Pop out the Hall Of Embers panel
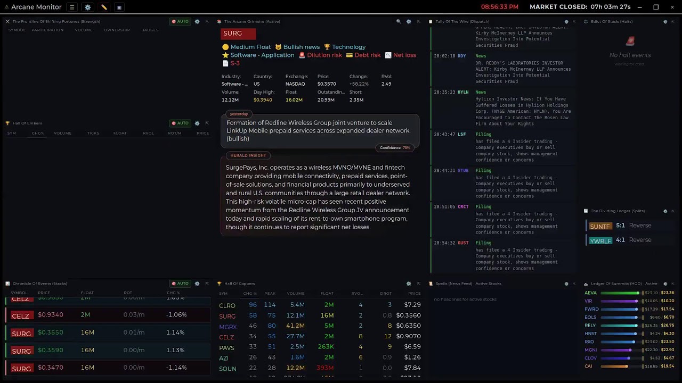Screen dimensions: 682x383 tap(207, 123)
